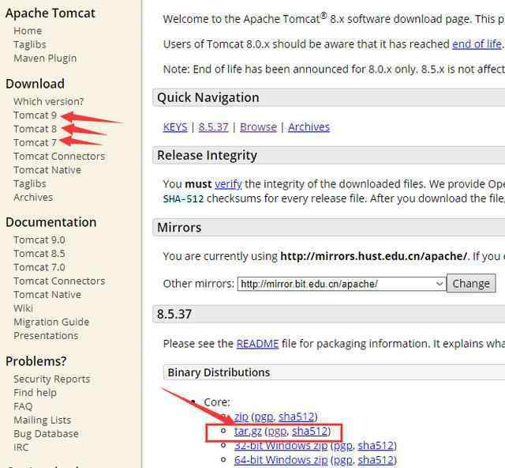Open pgp signature for tar.gz
The height and width of the screenshot is (468, 505).
click(x=277, y=432)
